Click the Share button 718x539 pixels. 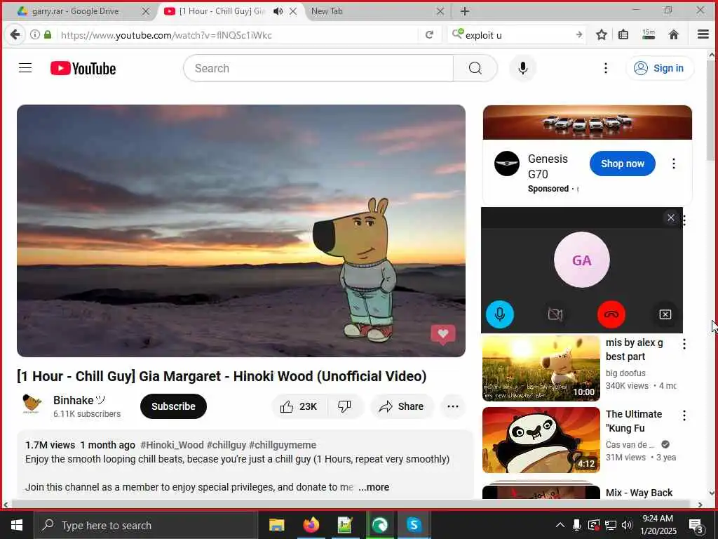[x=402, y=406]
